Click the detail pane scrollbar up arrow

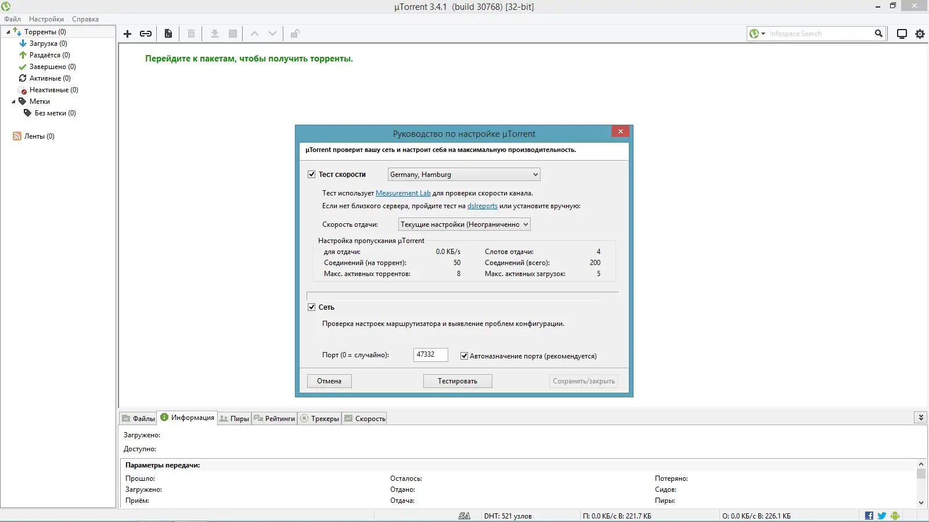coord(921,464)
